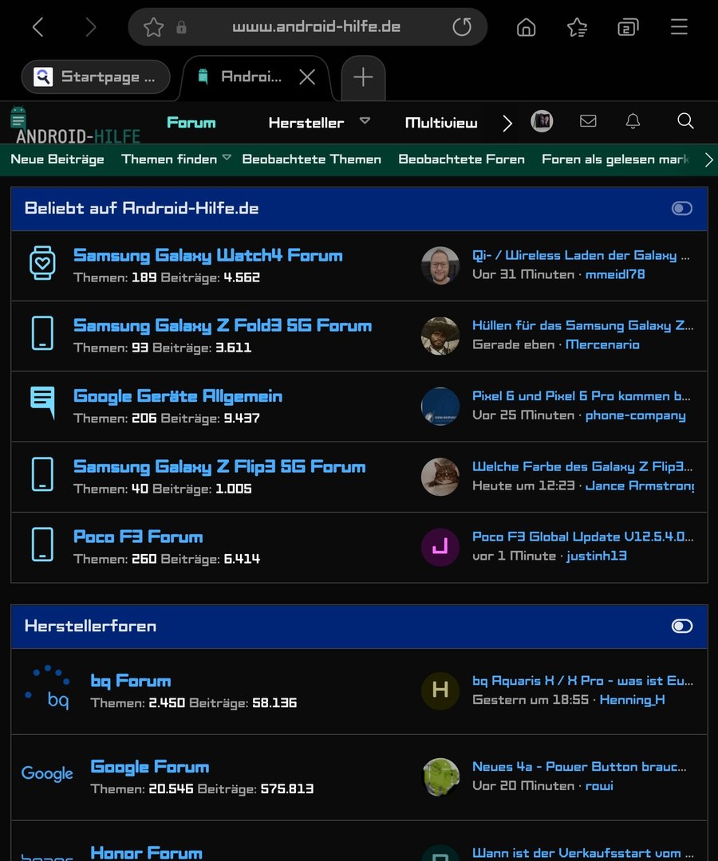Click the www.android-hilfe.de address field
This screenshot has height=861, width=718.
(x=316, y=27)
